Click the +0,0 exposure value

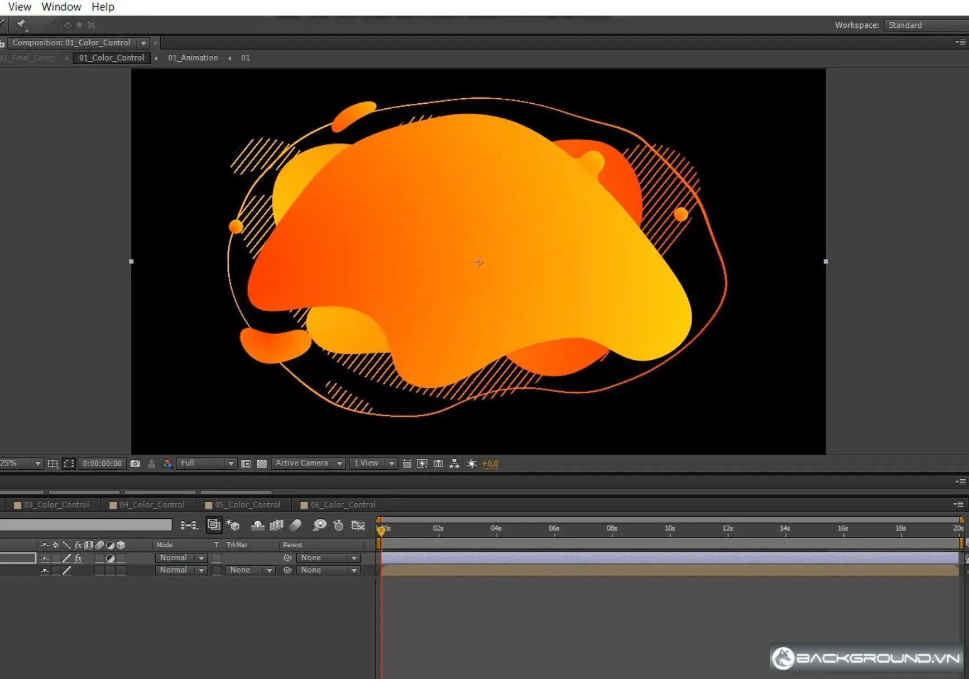coord(490,464)
